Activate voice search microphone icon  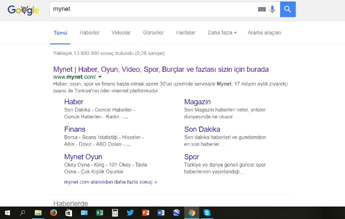(272, 9)
